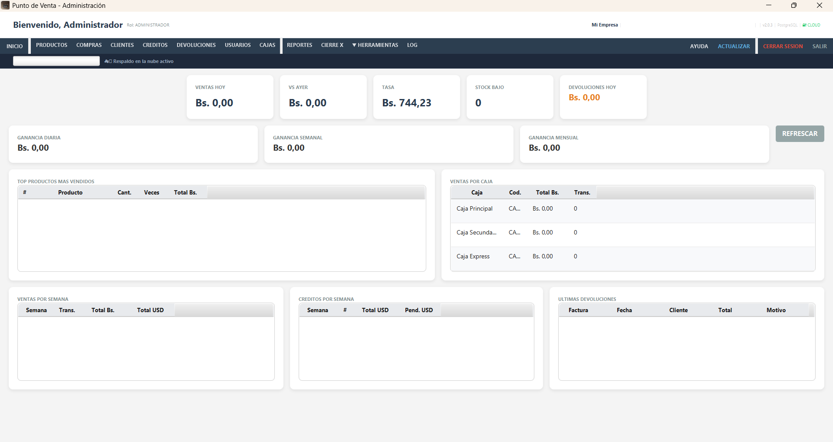Sort by Total Bs. in ventas por caja
Image resolution: width=833 pixels, height=442 pixels.
pyautogui.click(x=547, y=192)
